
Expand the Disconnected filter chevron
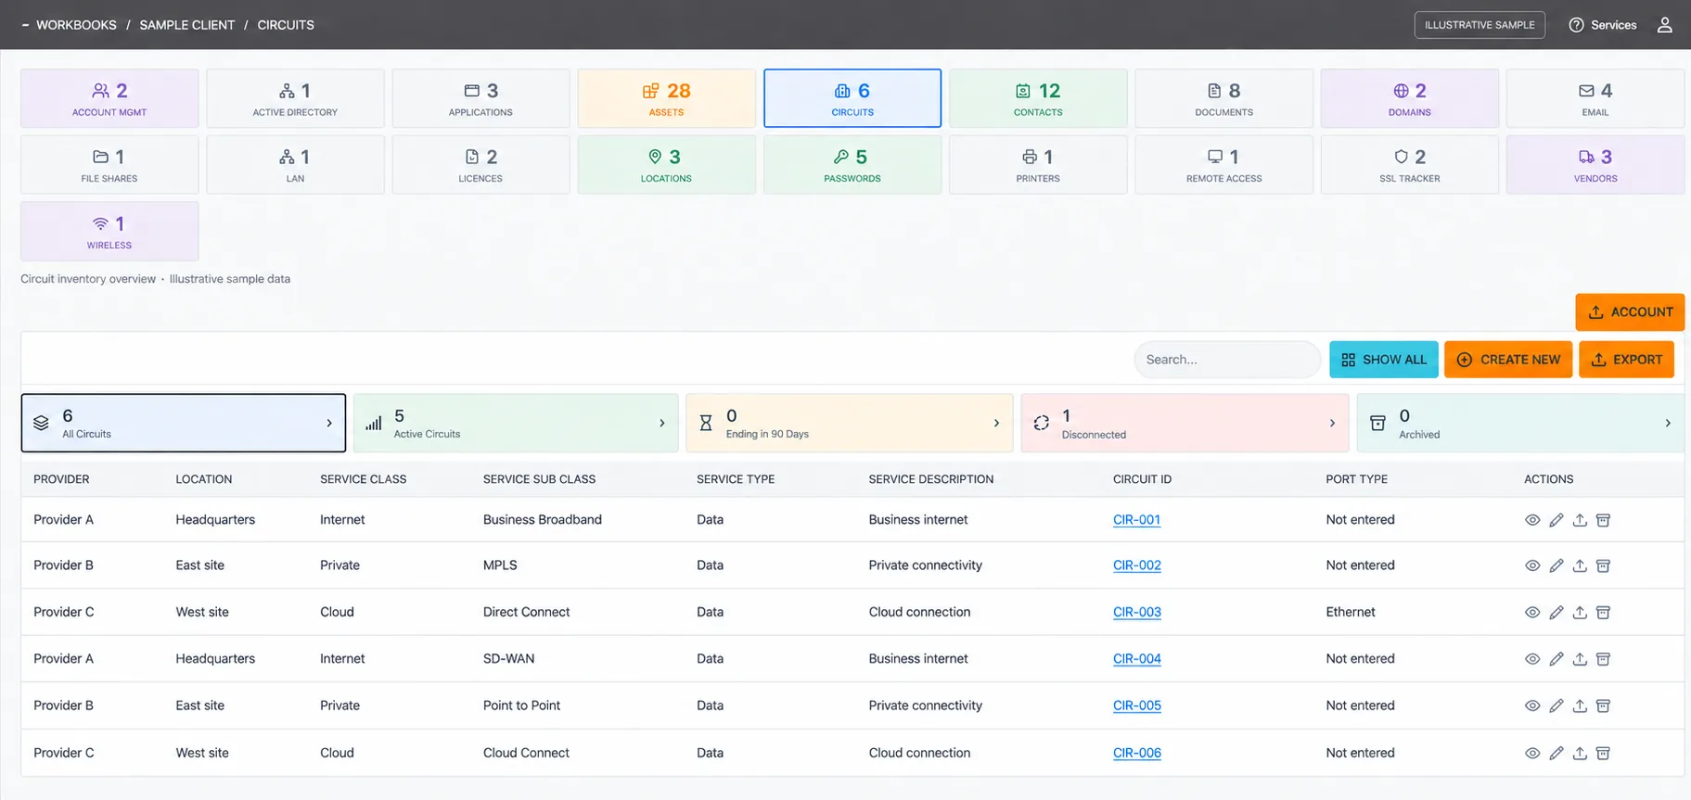click(1333, 424)
